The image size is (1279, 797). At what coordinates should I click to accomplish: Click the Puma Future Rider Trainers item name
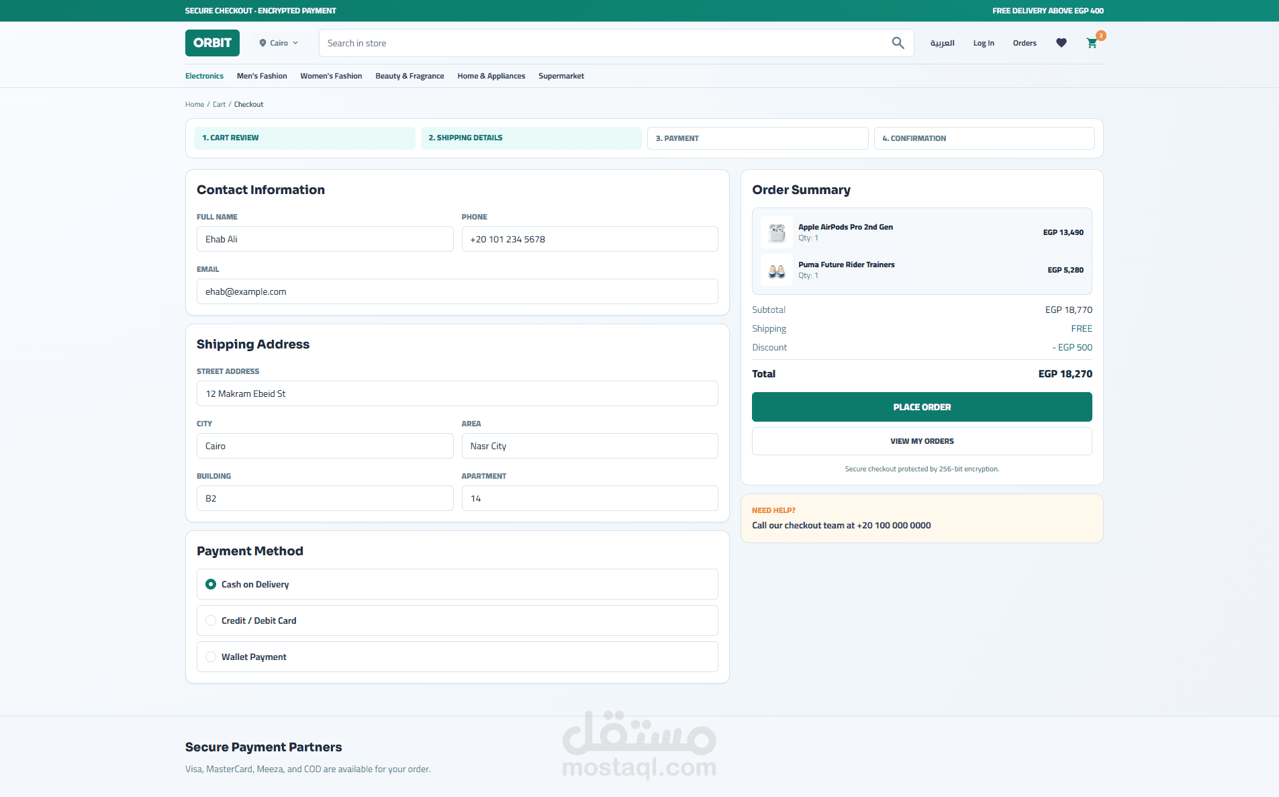847,265
